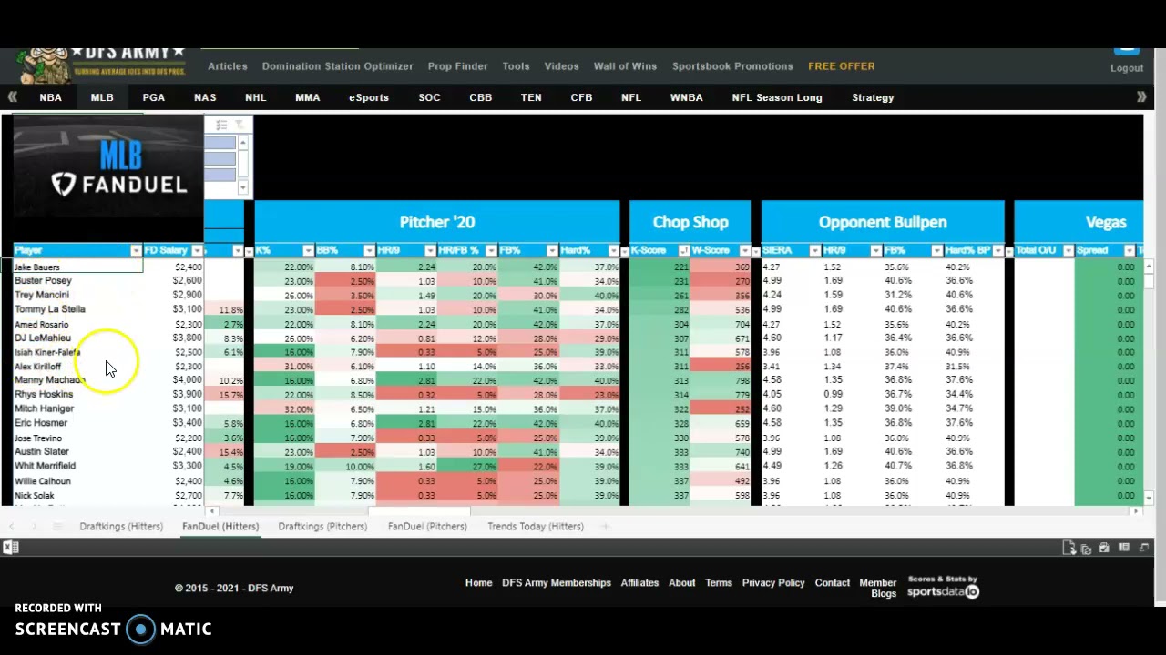
Task: Open the HR/FB % column filter dropdown
Action: (x=491, y=251)
